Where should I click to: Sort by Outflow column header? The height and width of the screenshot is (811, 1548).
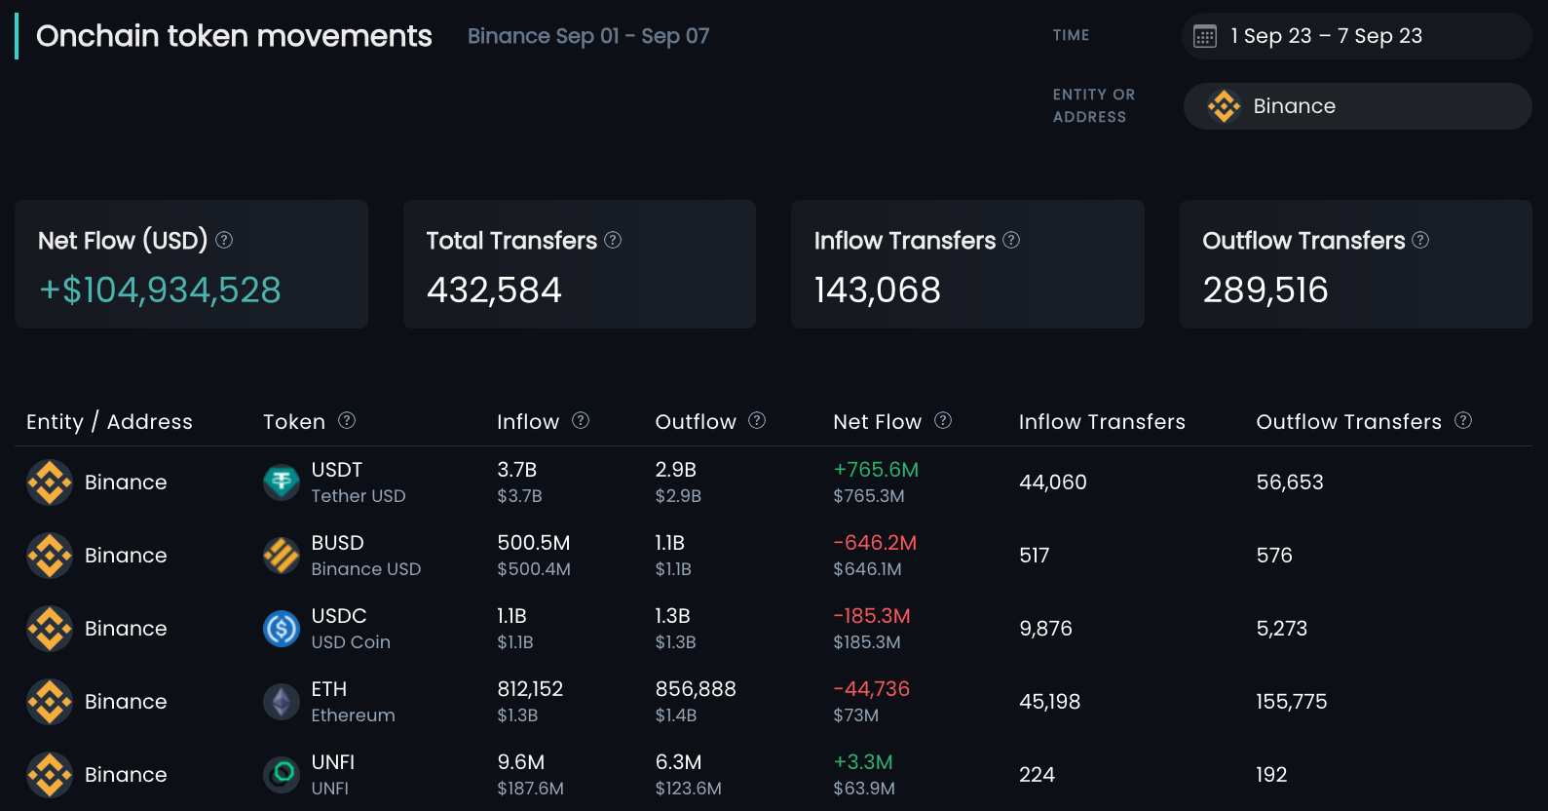click(x=696, y=422)
